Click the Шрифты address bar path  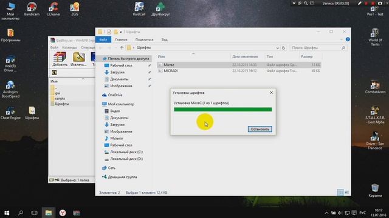[143, 48]
